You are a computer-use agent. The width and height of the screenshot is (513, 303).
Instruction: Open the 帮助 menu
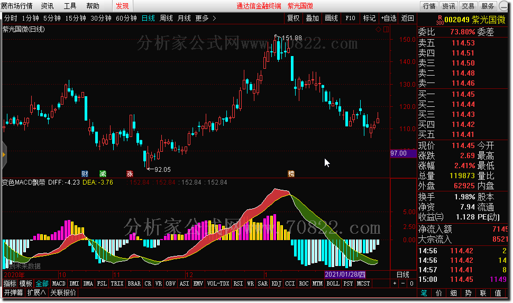click(93, 6)
